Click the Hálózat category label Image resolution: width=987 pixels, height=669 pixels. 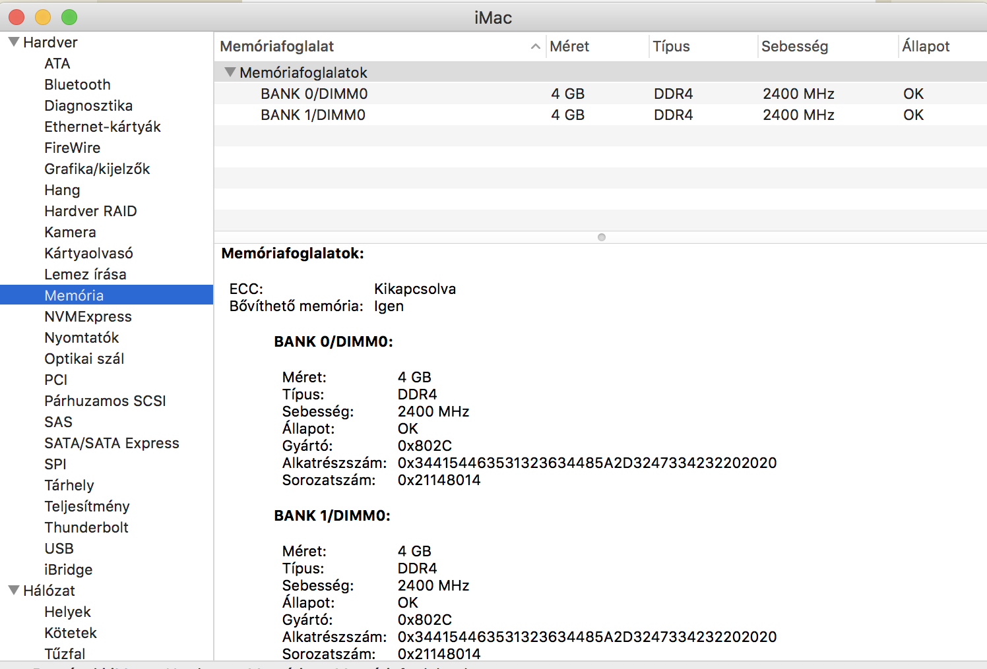point(49,591)
